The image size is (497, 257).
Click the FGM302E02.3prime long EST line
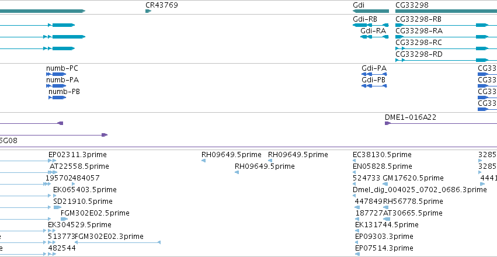(117, 242)
